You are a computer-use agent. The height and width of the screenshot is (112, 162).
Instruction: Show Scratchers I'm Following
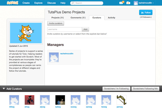point(116,89)
